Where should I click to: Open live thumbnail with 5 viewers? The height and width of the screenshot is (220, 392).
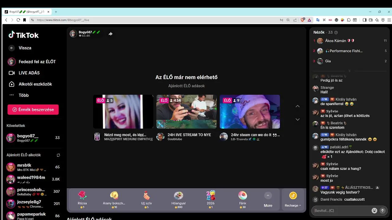tap(123, 112)
